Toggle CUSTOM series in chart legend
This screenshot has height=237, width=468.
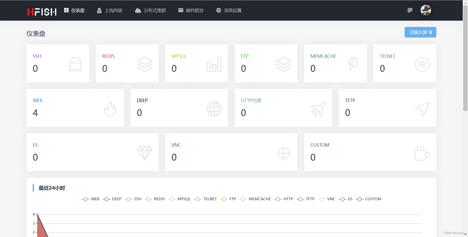point(368,199)
